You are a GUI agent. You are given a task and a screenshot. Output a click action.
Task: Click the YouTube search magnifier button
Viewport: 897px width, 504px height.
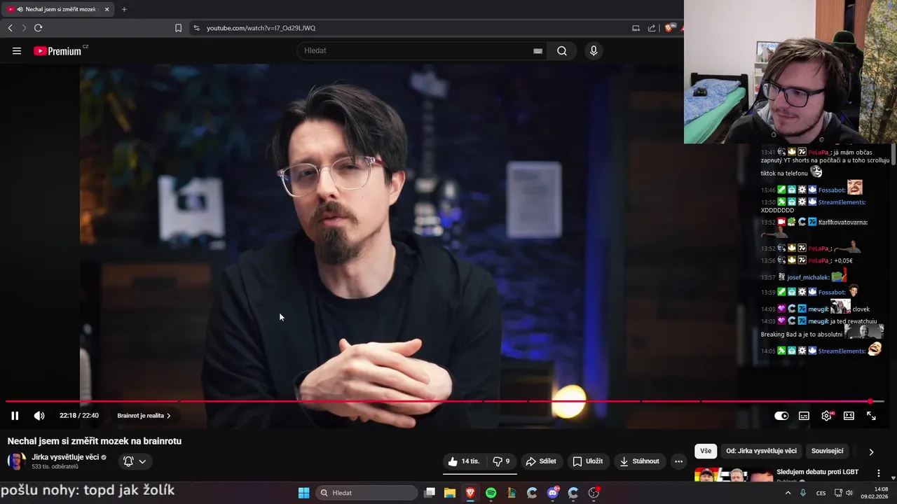(x=562, y=51)
